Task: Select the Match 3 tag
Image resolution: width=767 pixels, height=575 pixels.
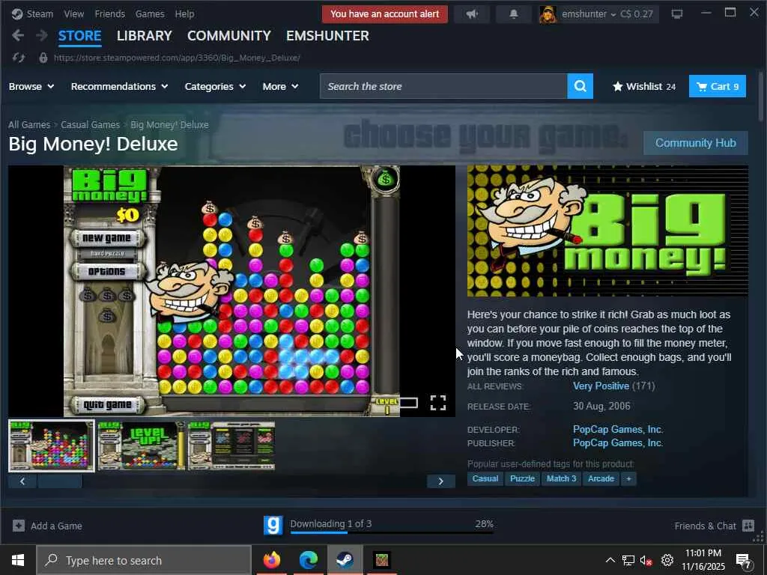Action: [x=561, y=478]
